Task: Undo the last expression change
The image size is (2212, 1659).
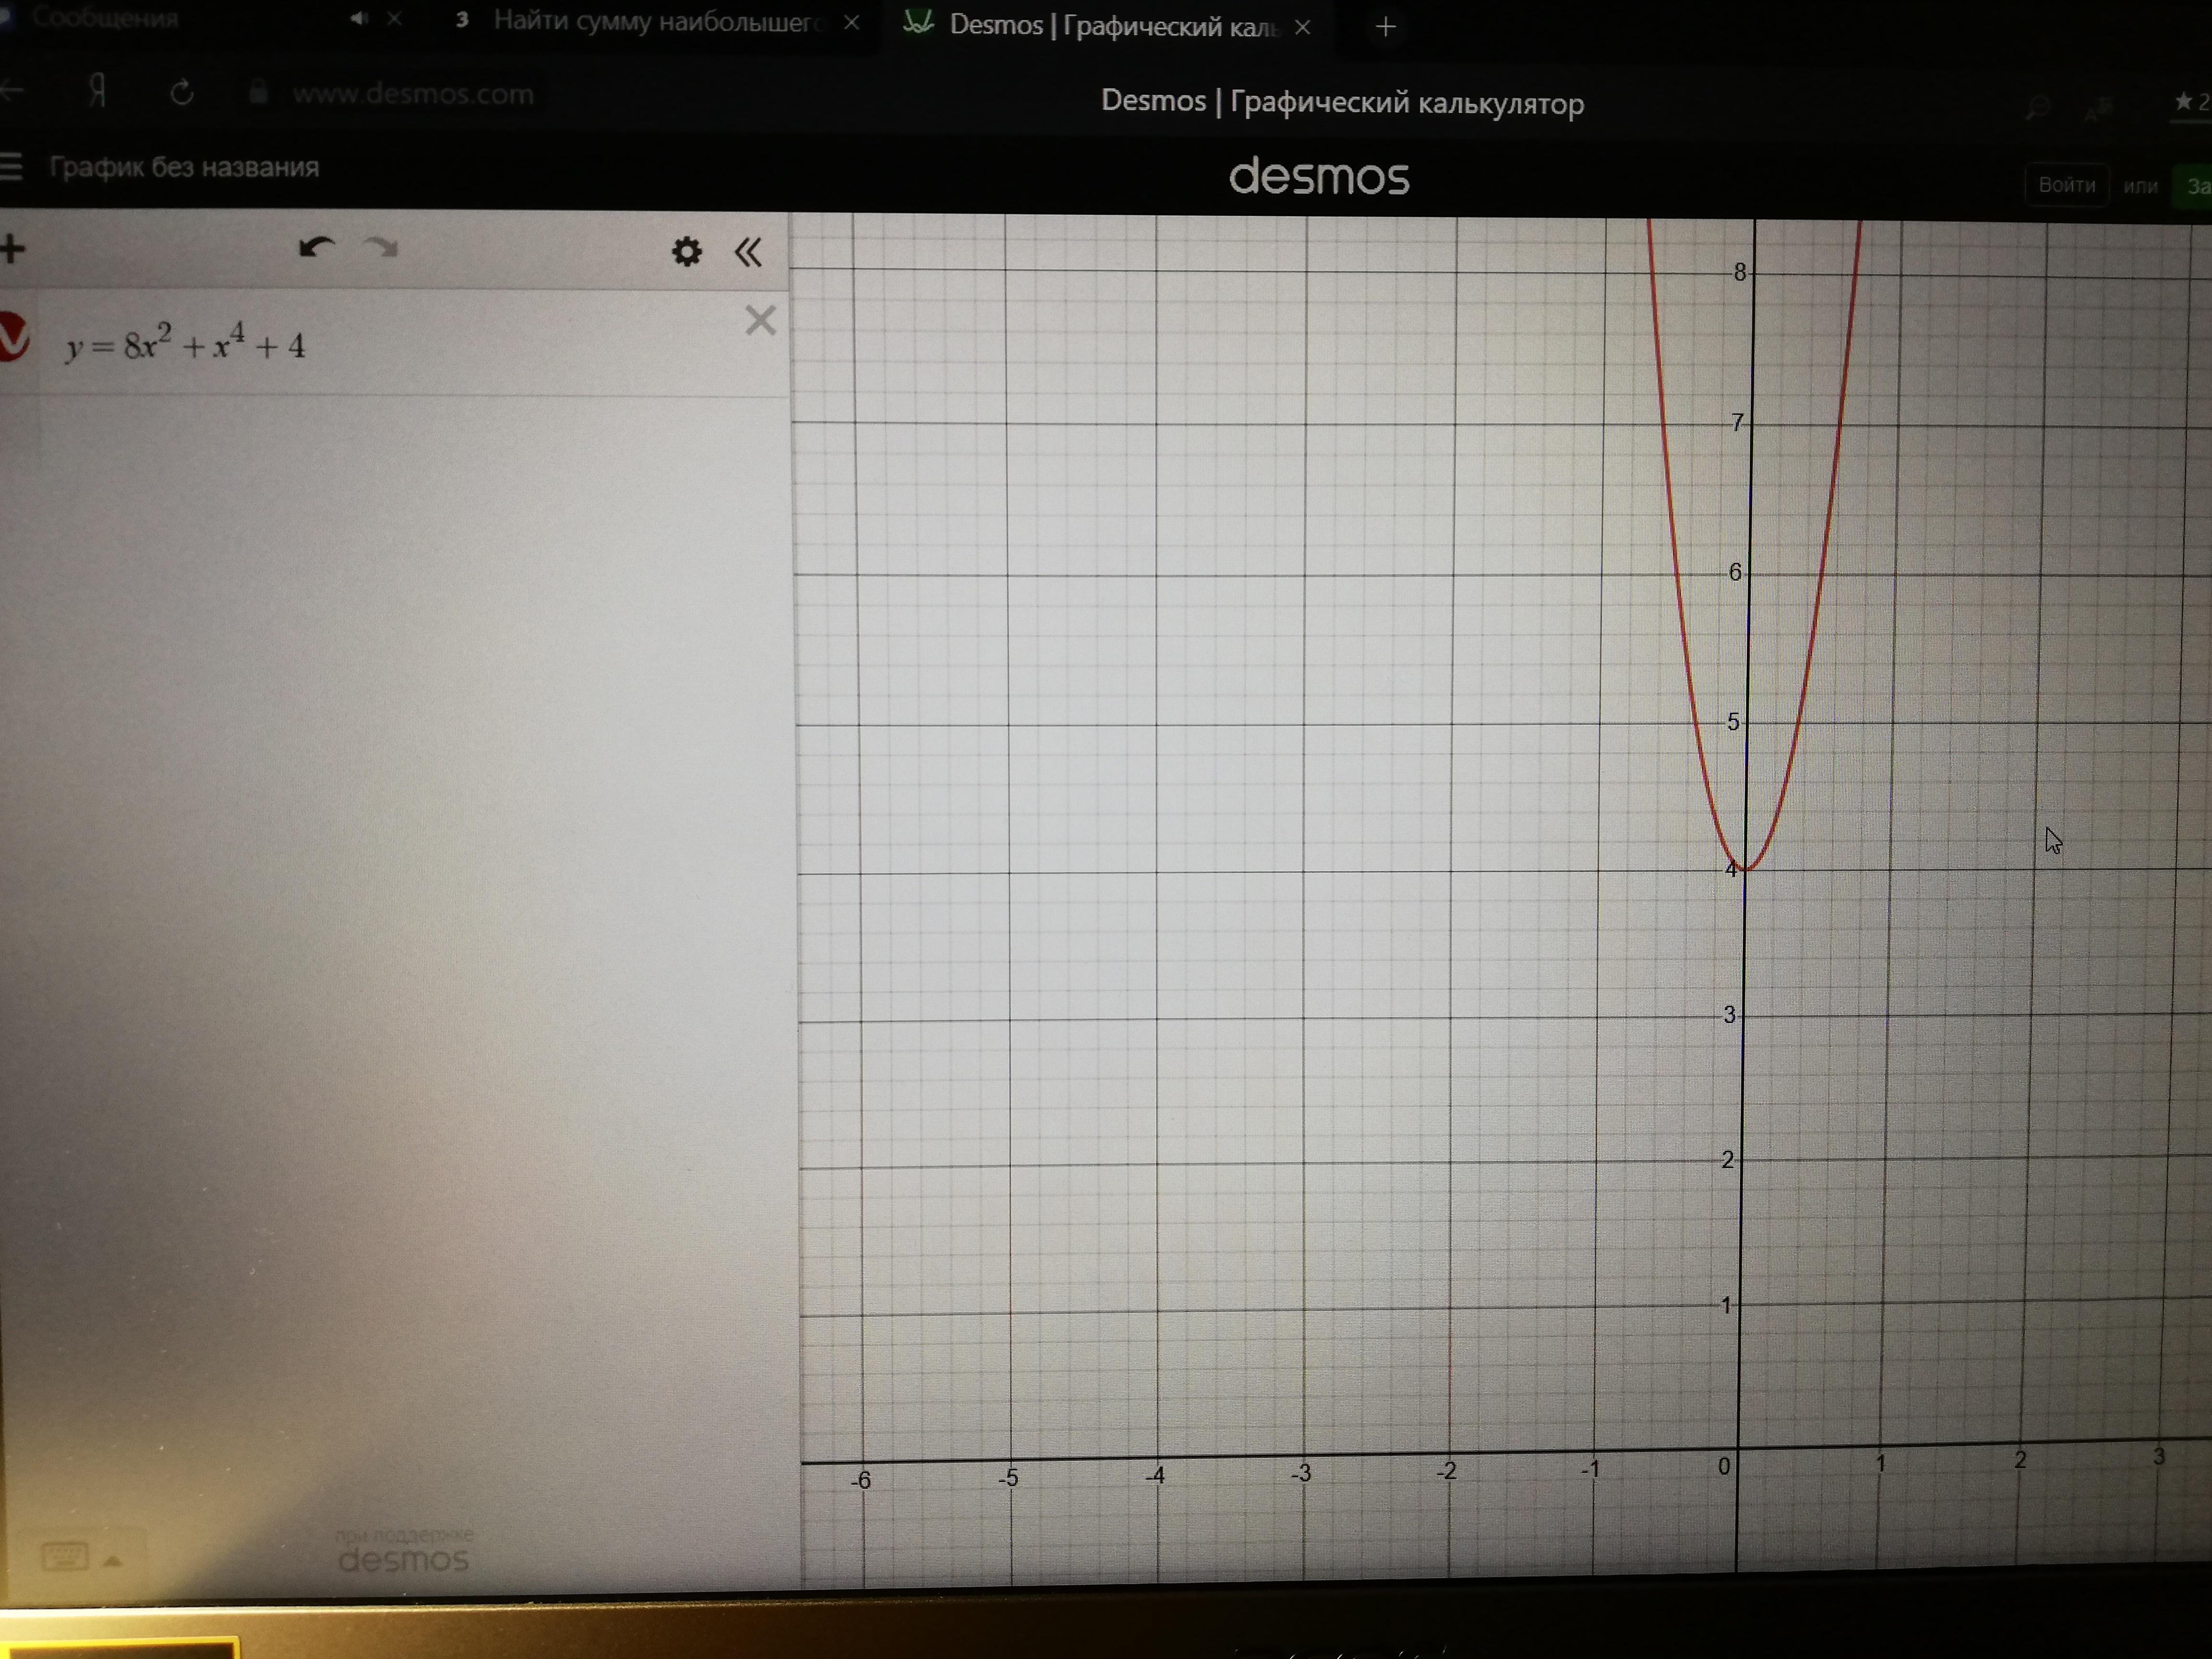Action: pyautogui.click(x=316, y=248)
